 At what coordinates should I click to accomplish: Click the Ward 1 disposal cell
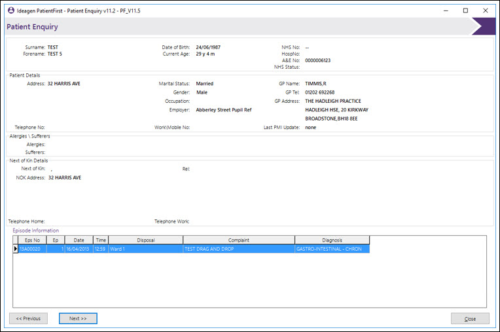click(146, 249)
